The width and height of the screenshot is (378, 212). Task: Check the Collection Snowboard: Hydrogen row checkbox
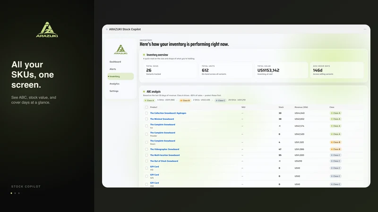(146, 113)
